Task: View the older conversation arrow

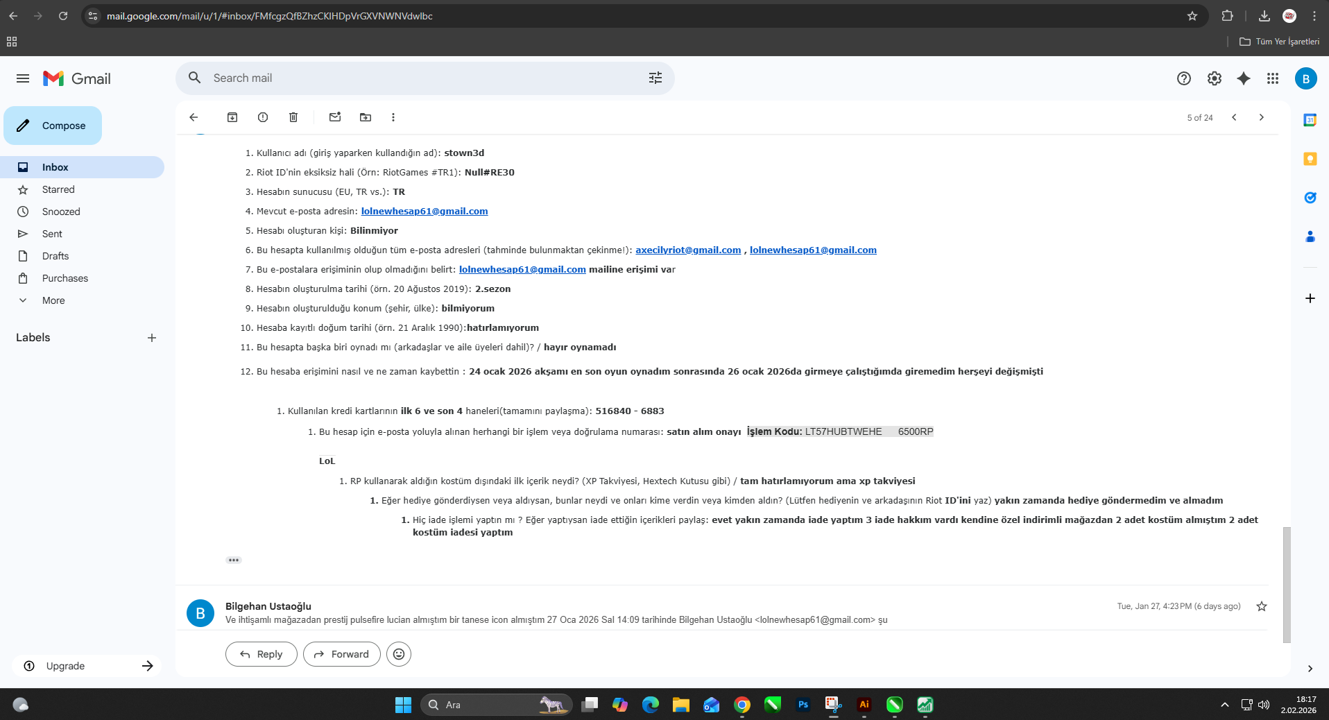Action: pyautogui.click(x=1262, y=117)
